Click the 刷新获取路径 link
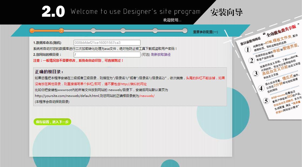Viewport: 302px width, 167px height. 161,54
